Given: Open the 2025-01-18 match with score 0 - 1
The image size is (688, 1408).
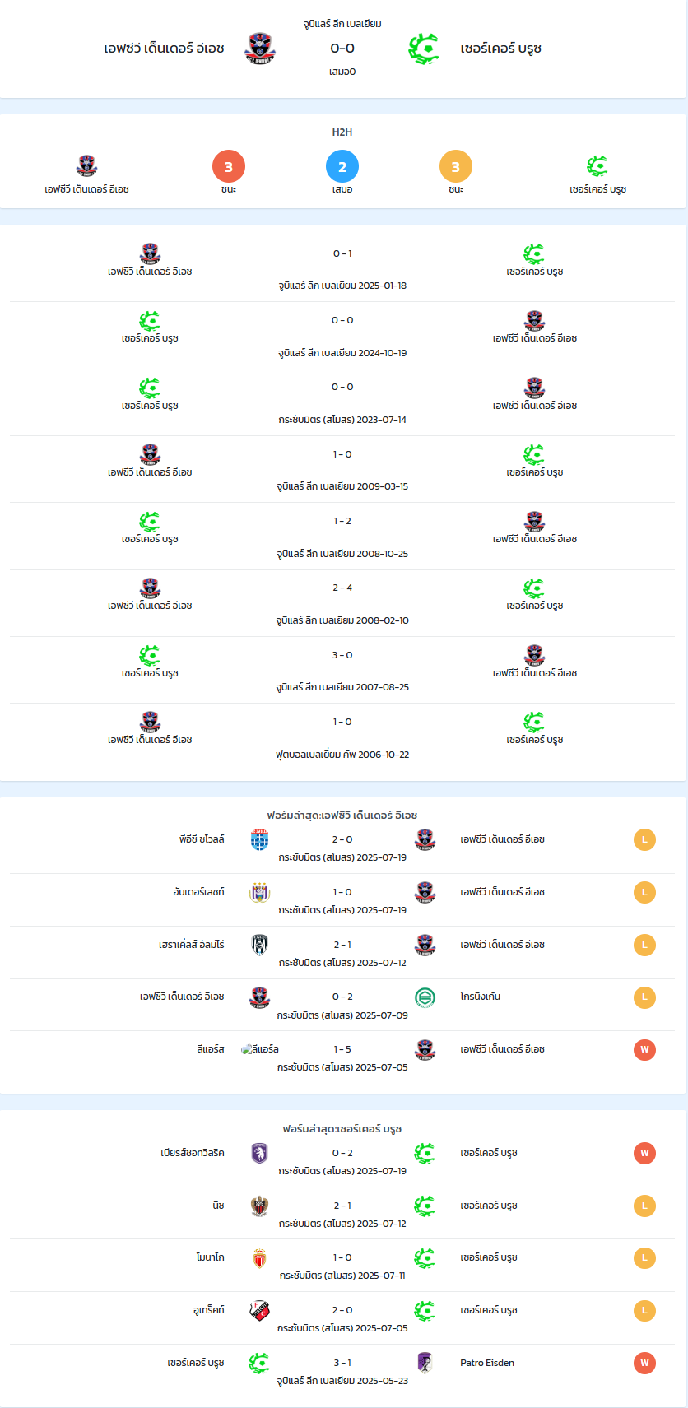Looking at the screenshot, I should point(342,268).
